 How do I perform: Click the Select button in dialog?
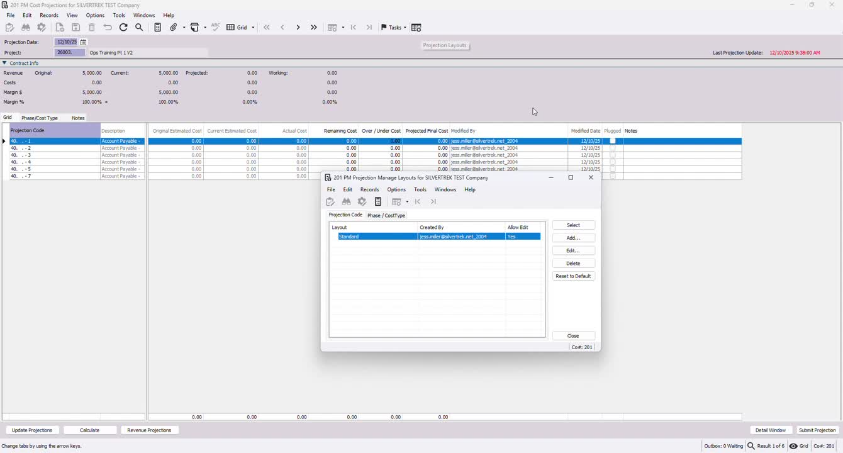[574, 225]
